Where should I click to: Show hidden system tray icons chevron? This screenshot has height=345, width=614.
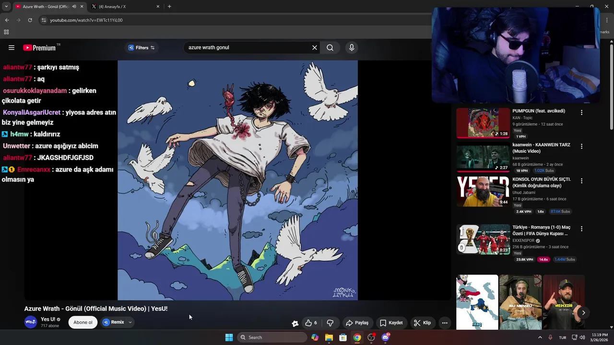click(x=540, y=337)
